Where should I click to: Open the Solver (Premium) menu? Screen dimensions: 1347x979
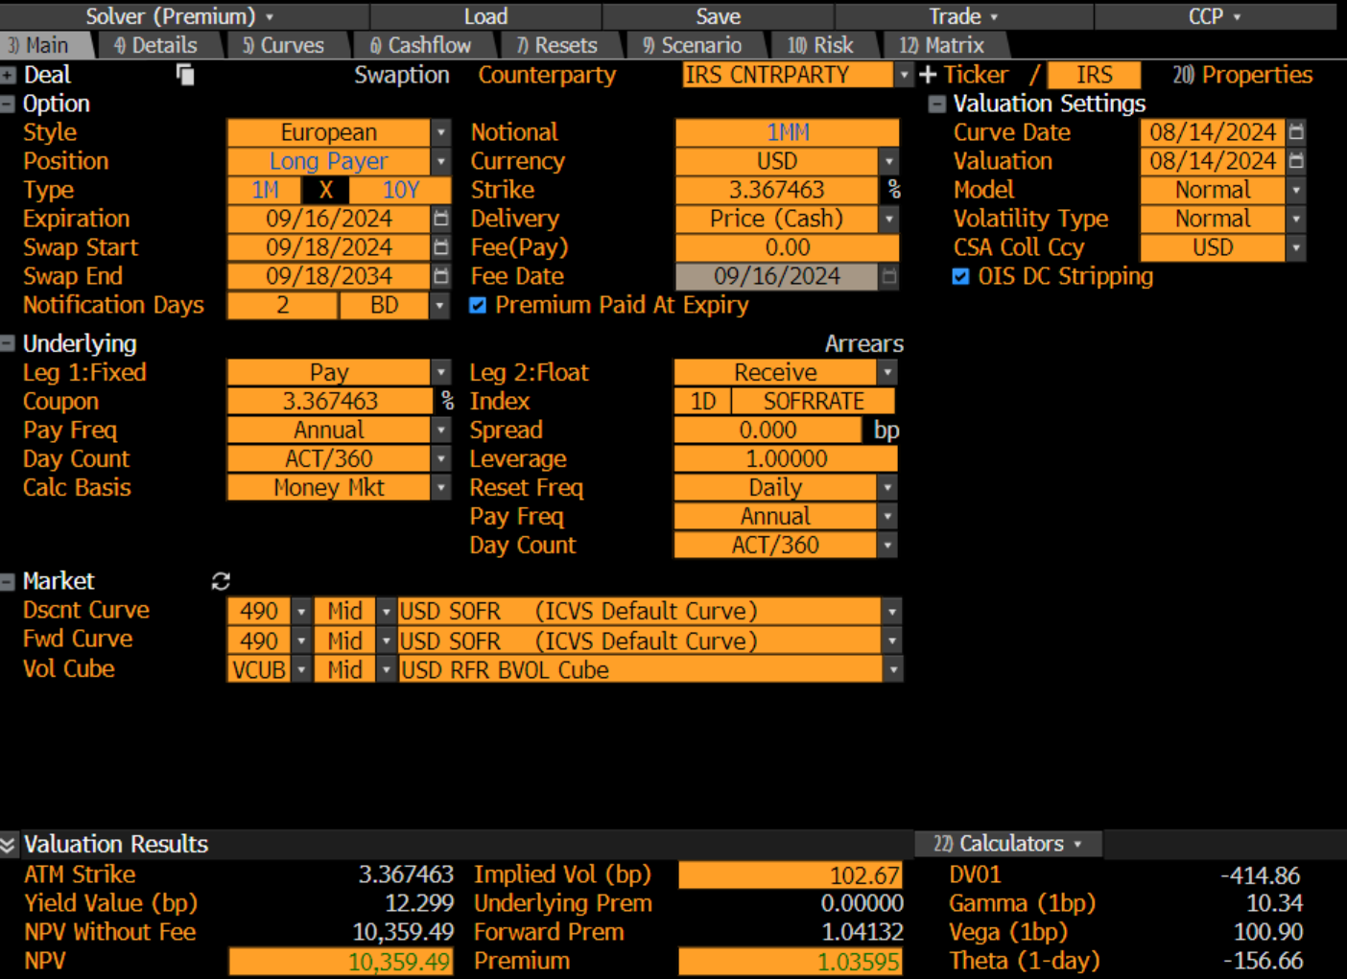(x=179, y=16)
